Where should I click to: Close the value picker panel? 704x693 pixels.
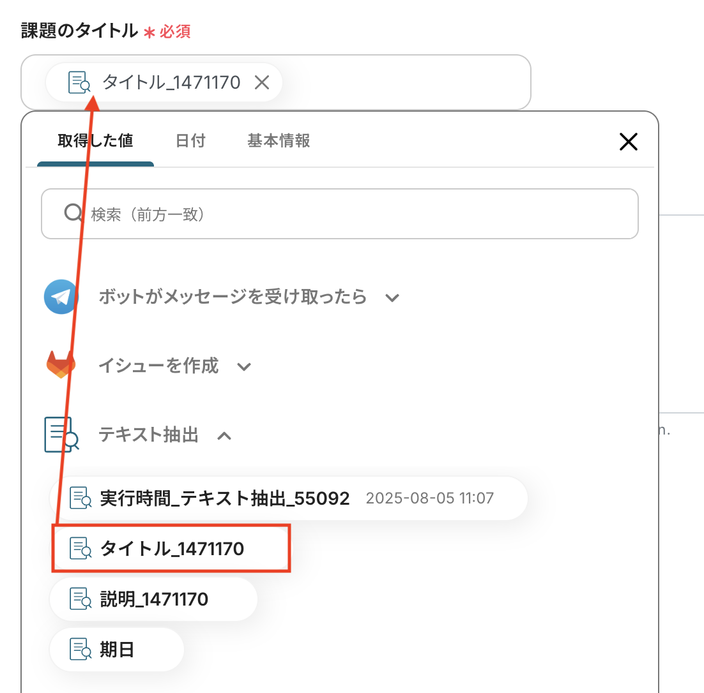point(628,141)
